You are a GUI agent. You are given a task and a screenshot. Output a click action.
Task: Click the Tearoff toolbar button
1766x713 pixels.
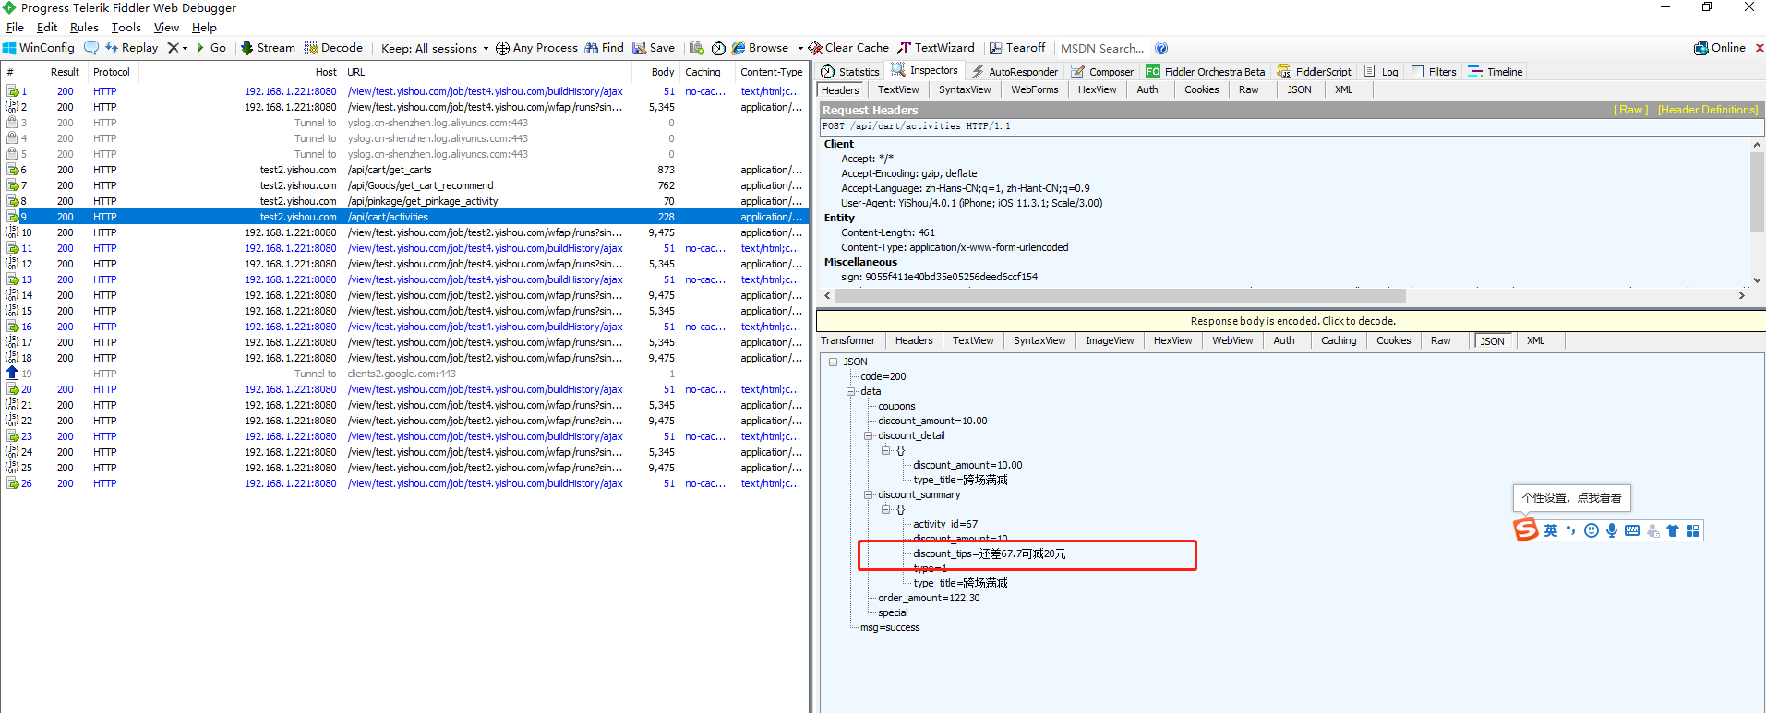click(x=1017, y=48)
